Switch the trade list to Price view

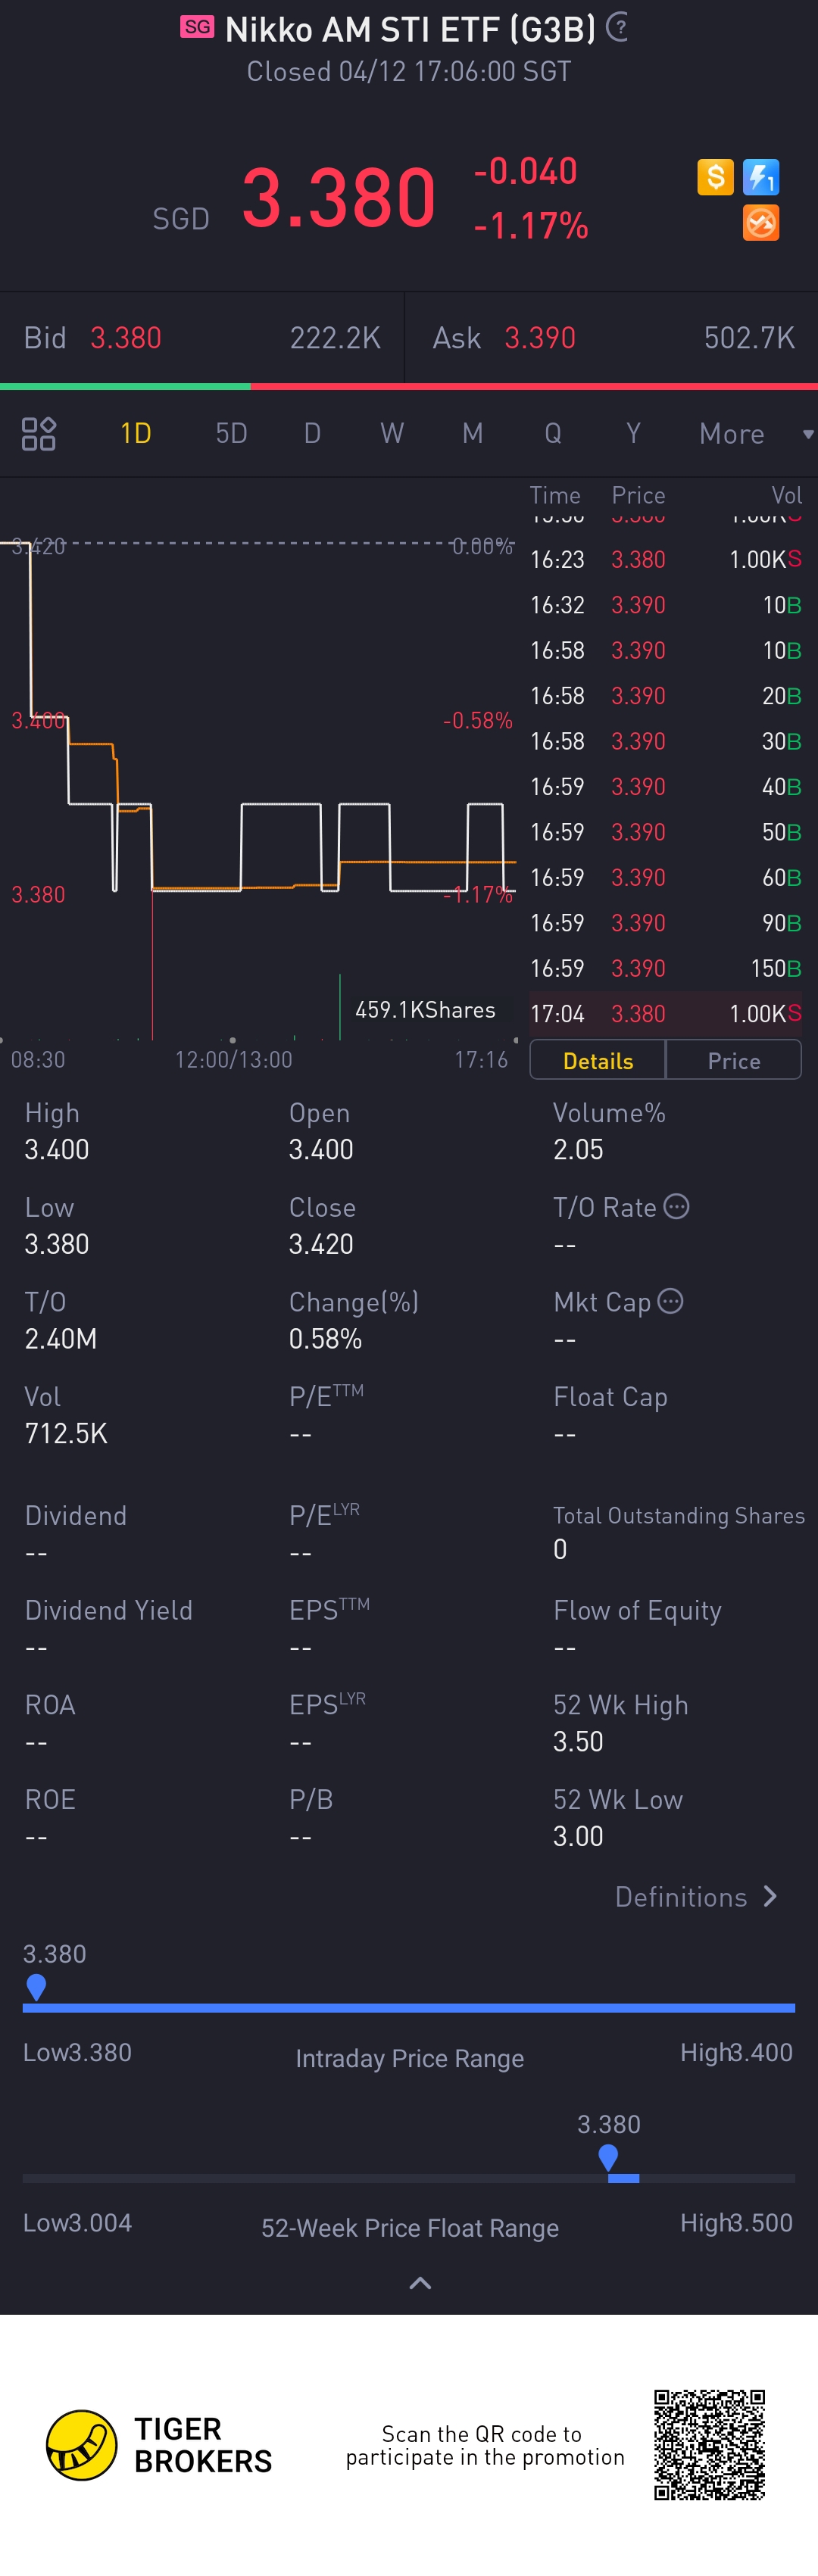(734, 1060)
